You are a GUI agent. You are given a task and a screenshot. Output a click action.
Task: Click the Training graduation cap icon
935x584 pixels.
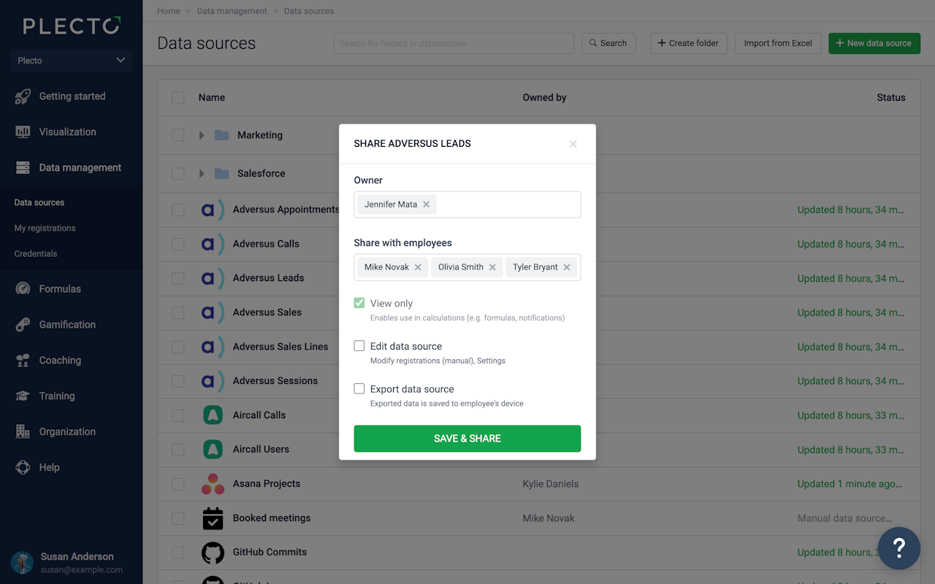(23, 396)
